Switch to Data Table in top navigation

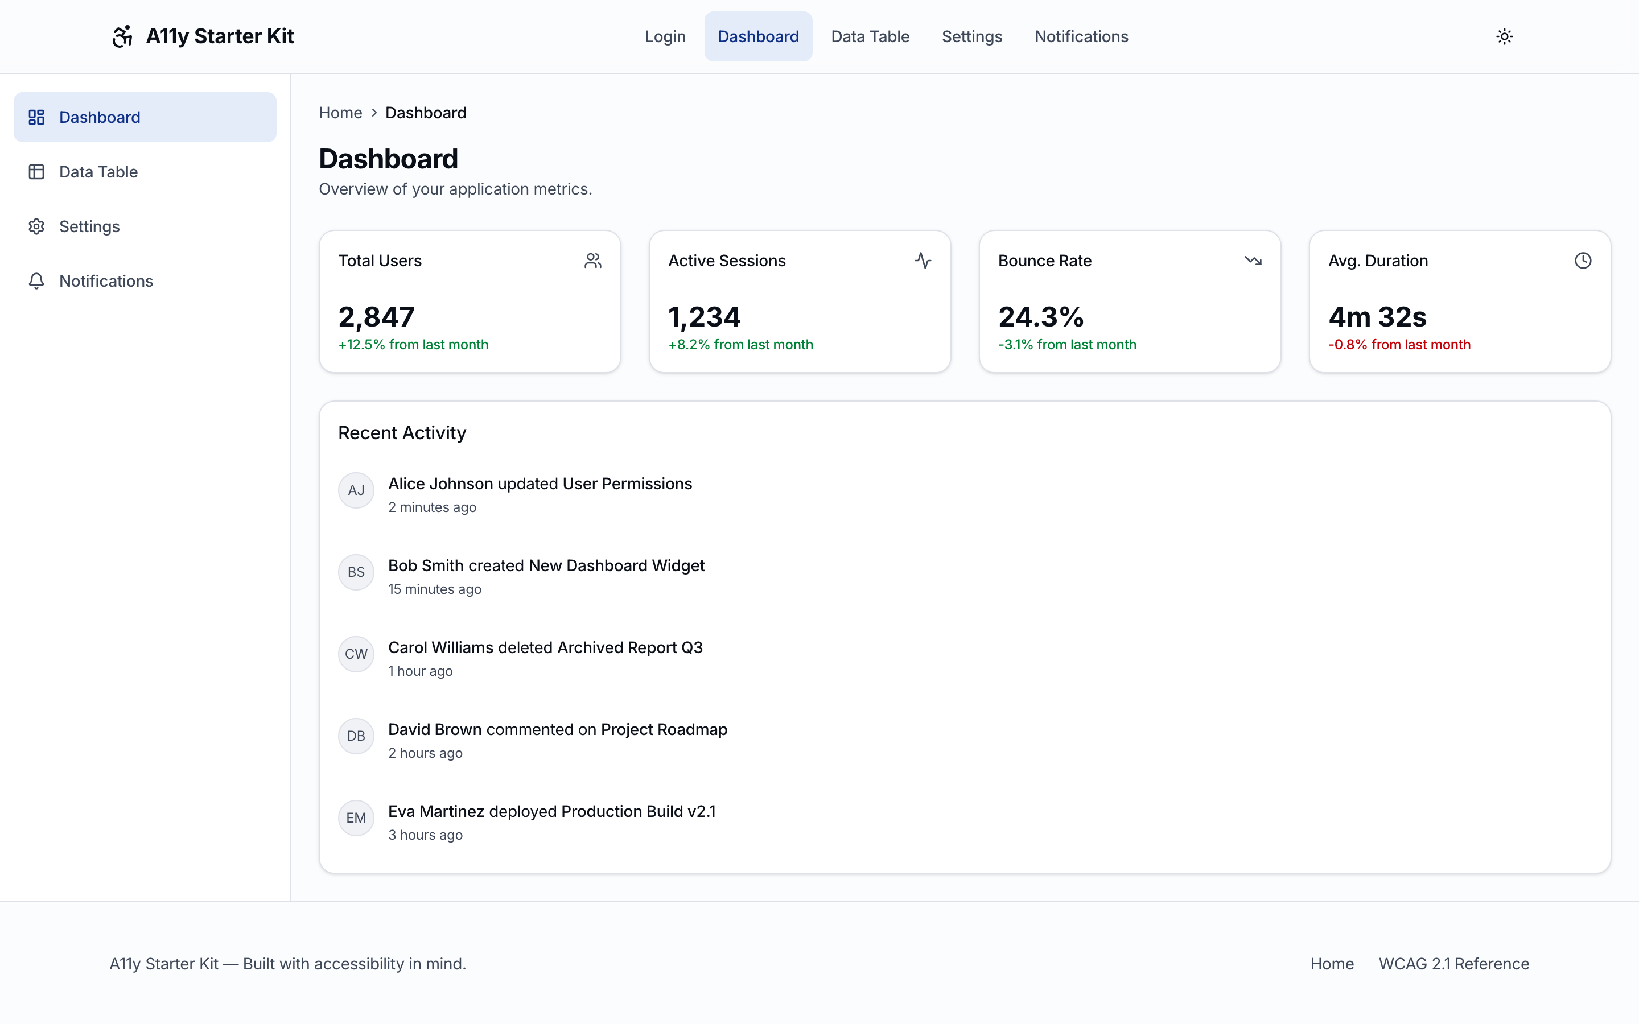[x=870, y=36]
